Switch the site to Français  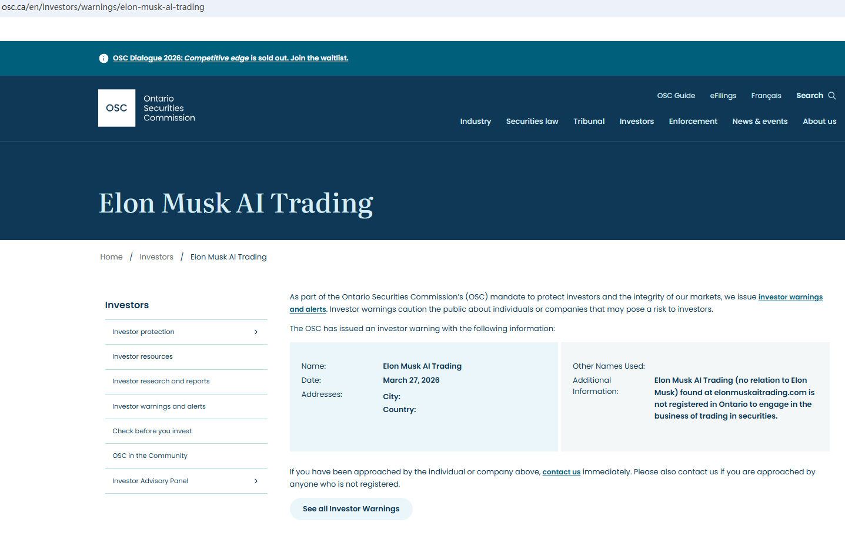766,96
